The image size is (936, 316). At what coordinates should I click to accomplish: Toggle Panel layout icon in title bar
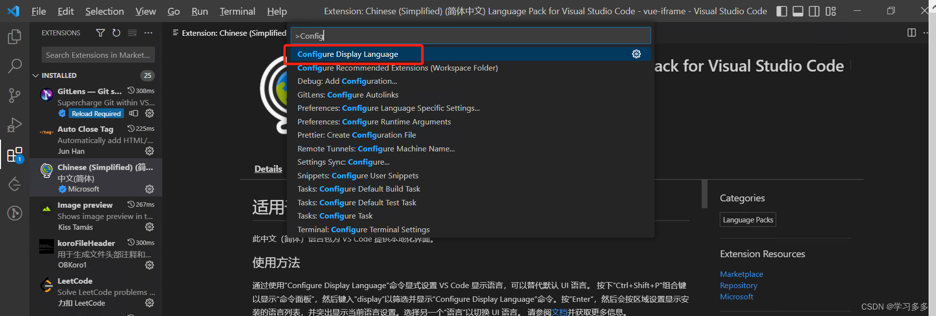(798, 11)
